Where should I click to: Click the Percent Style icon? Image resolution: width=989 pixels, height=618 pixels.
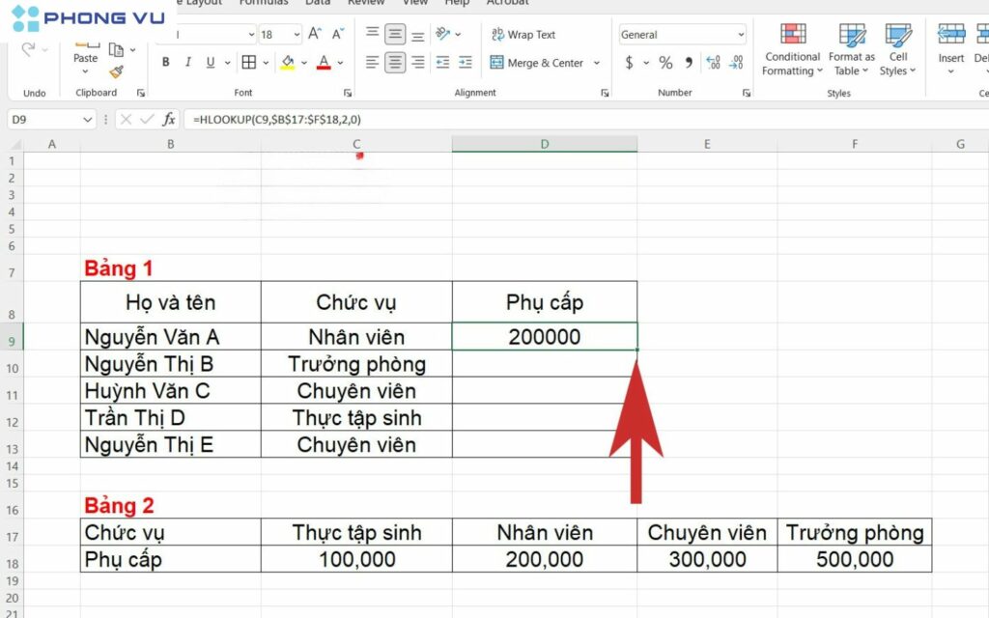(x=664, y=62)
